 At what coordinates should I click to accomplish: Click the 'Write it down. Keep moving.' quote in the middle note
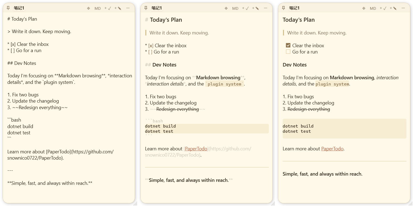pos(179,33)
